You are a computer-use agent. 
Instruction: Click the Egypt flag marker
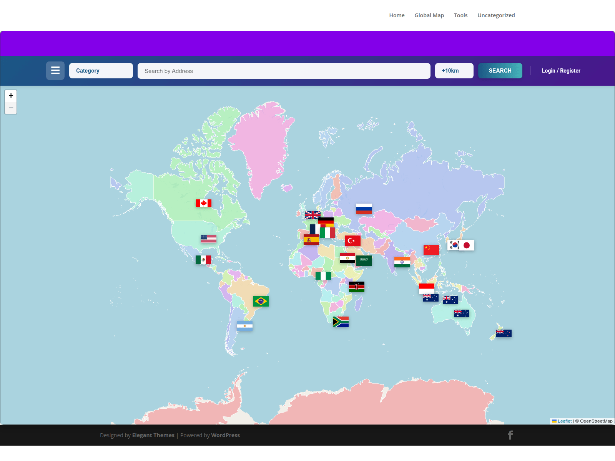coord(347,258)
